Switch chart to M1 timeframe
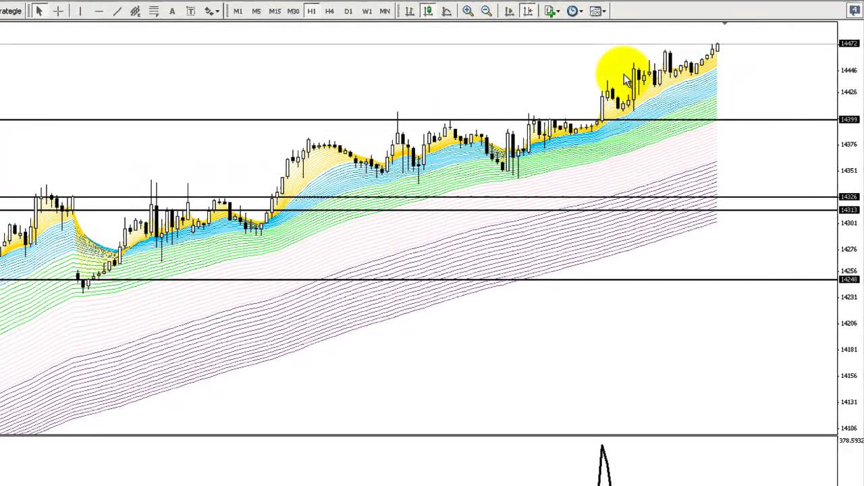Image resolution: width=864 pixels, height=486 pixels. [238, 11]
